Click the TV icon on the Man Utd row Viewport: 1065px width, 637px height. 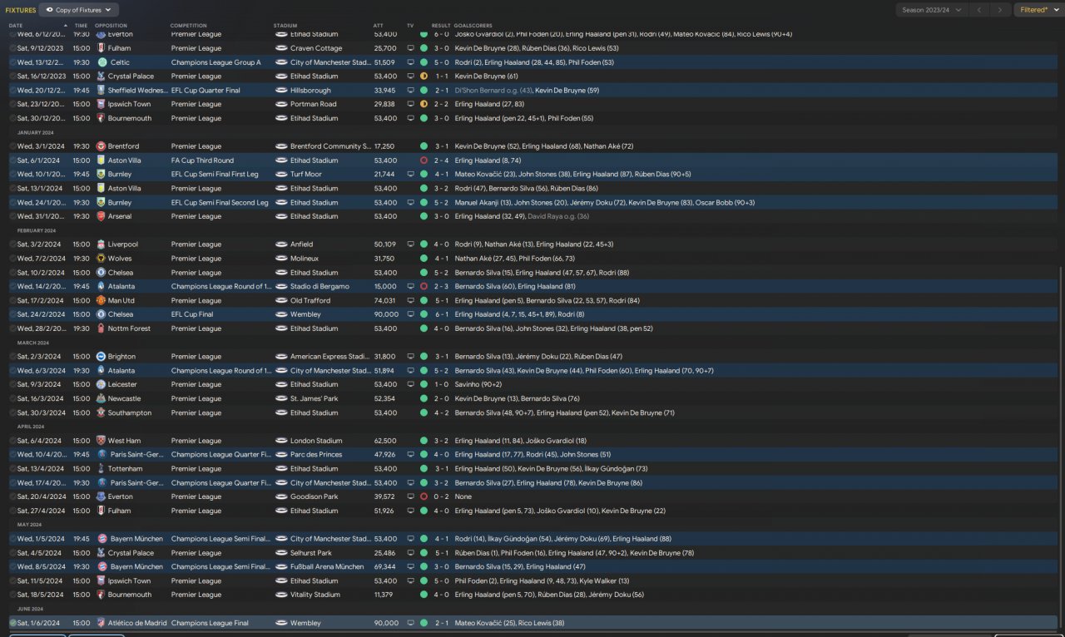click(410, 300)
